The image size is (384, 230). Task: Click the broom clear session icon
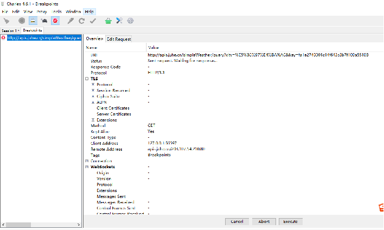pyautogui.click(x=7, y=21)
